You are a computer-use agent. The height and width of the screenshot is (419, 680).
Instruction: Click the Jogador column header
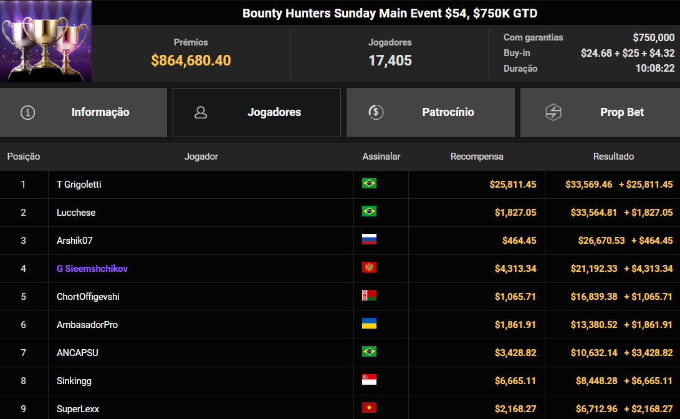201,157
